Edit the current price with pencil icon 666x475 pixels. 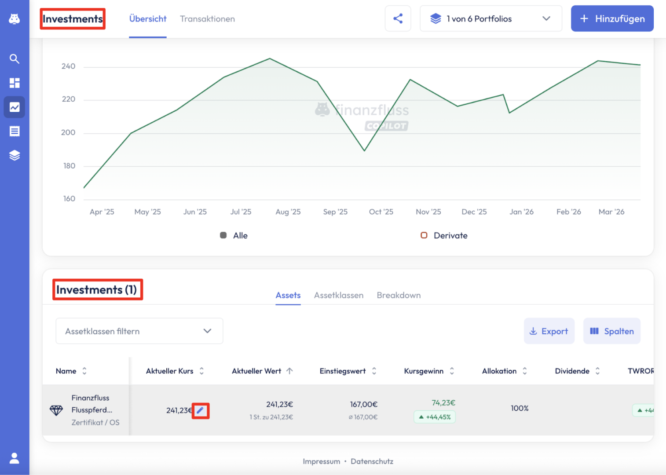pyautogui.click(x=200, y=410)
